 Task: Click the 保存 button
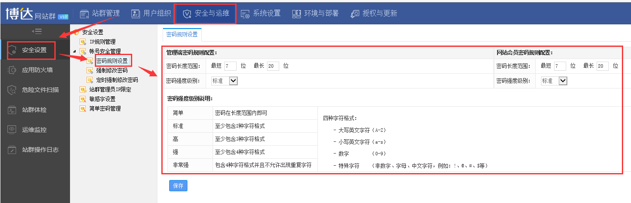178,186
